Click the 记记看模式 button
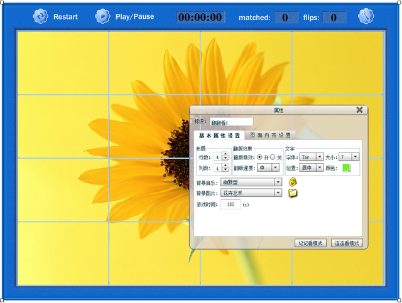This screenshot has height=303, width=402. tap(311, 243)
